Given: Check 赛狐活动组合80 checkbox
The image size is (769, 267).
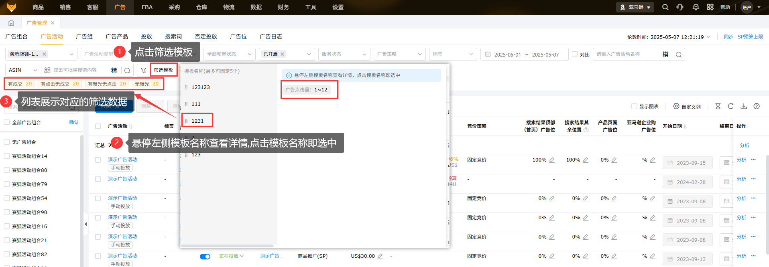Looking at the screenshot, I should (7, 170).
